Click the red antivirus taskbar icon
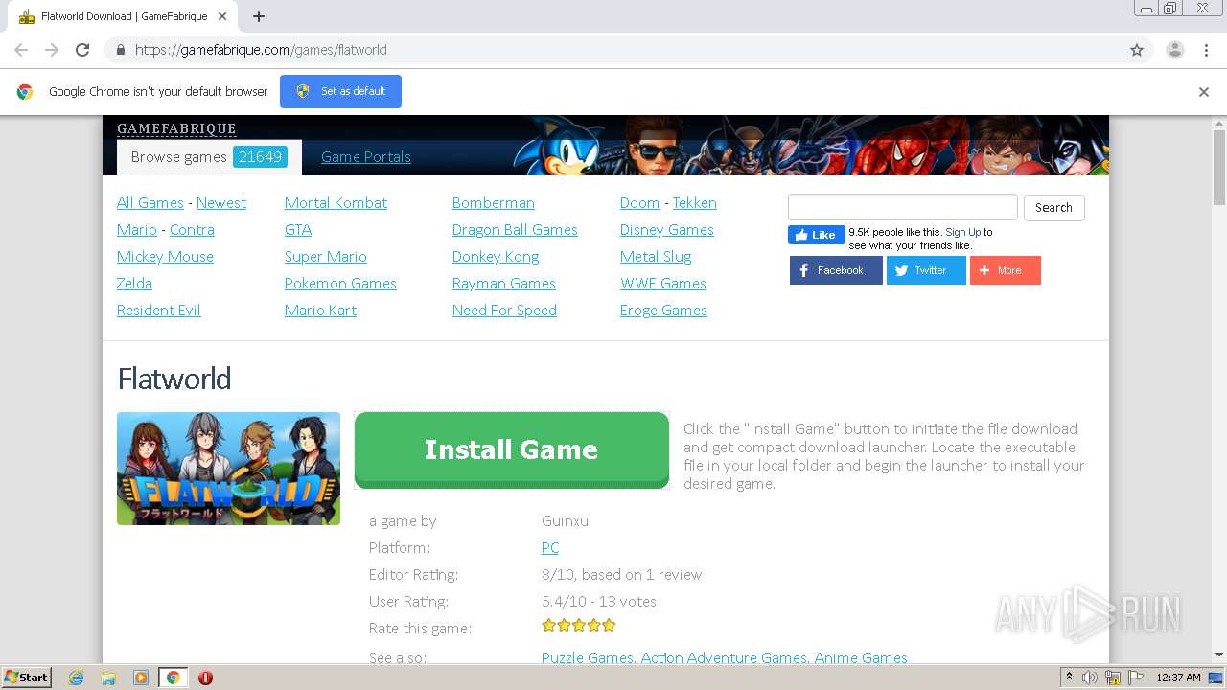The image size is (1227, 690). pyautogui.click(x=205, y=678)
